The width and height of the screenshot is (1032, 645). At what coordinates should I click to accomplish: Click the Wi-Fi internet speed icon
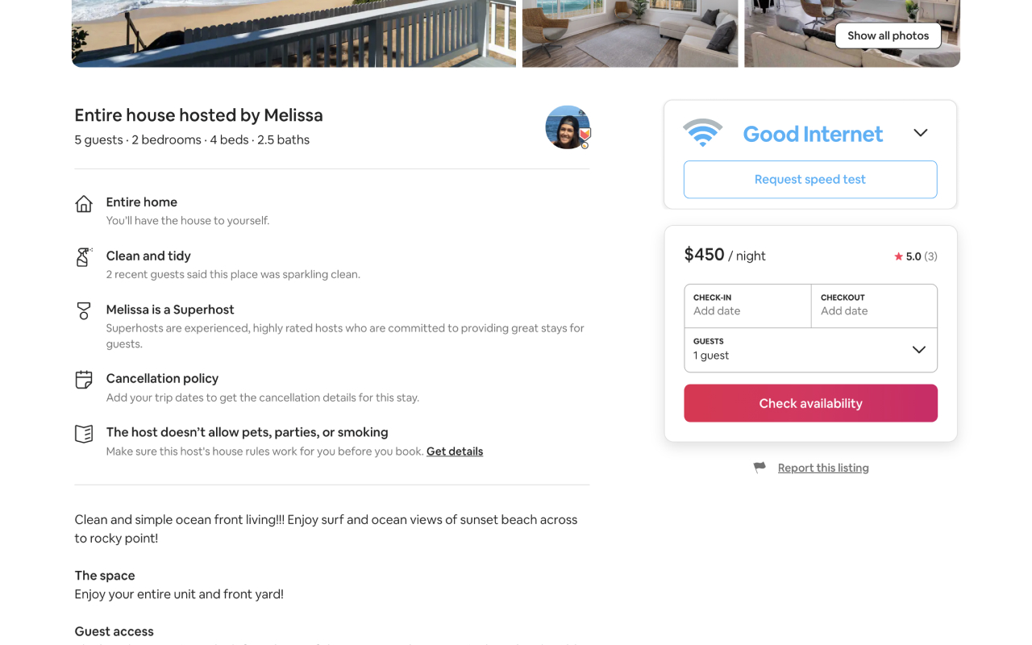pyautogui.click(x=703, y=131)
